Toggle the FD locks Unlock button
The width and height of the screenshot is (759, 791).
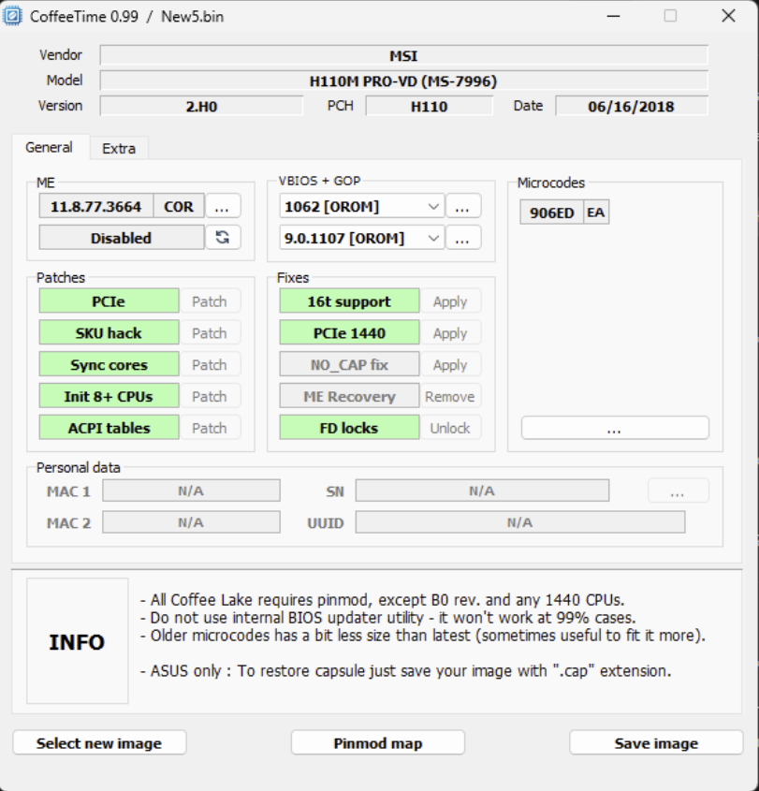click(x=449, y=428)
